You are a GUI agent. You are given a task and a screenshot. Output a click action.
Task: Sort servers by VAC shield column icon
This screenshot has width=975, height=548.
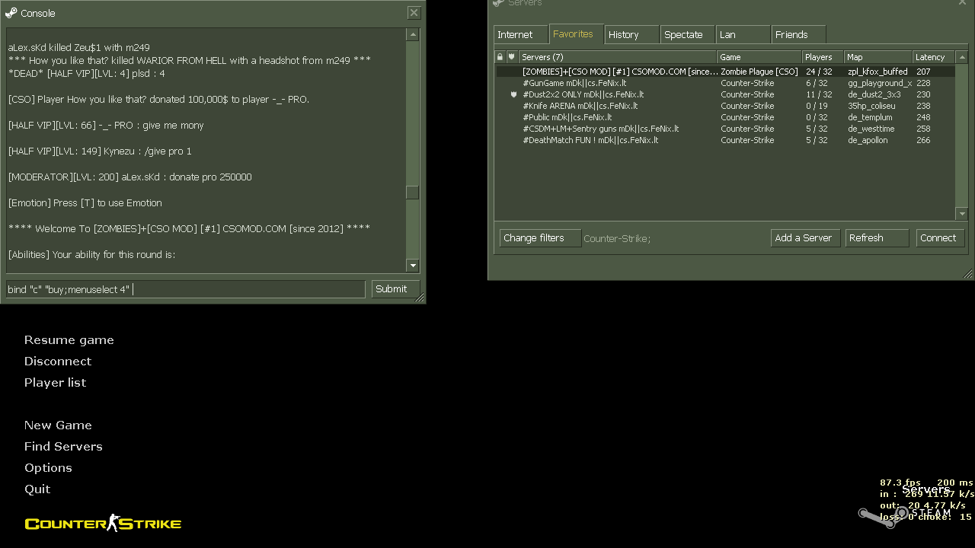coord(512,57)
